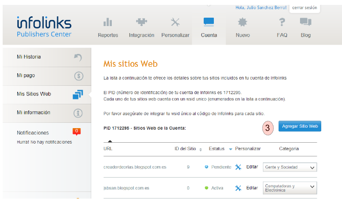Click the Mis sitios Web page heading
The height and width of the screenshot is (201, 342).
[130, 64]
